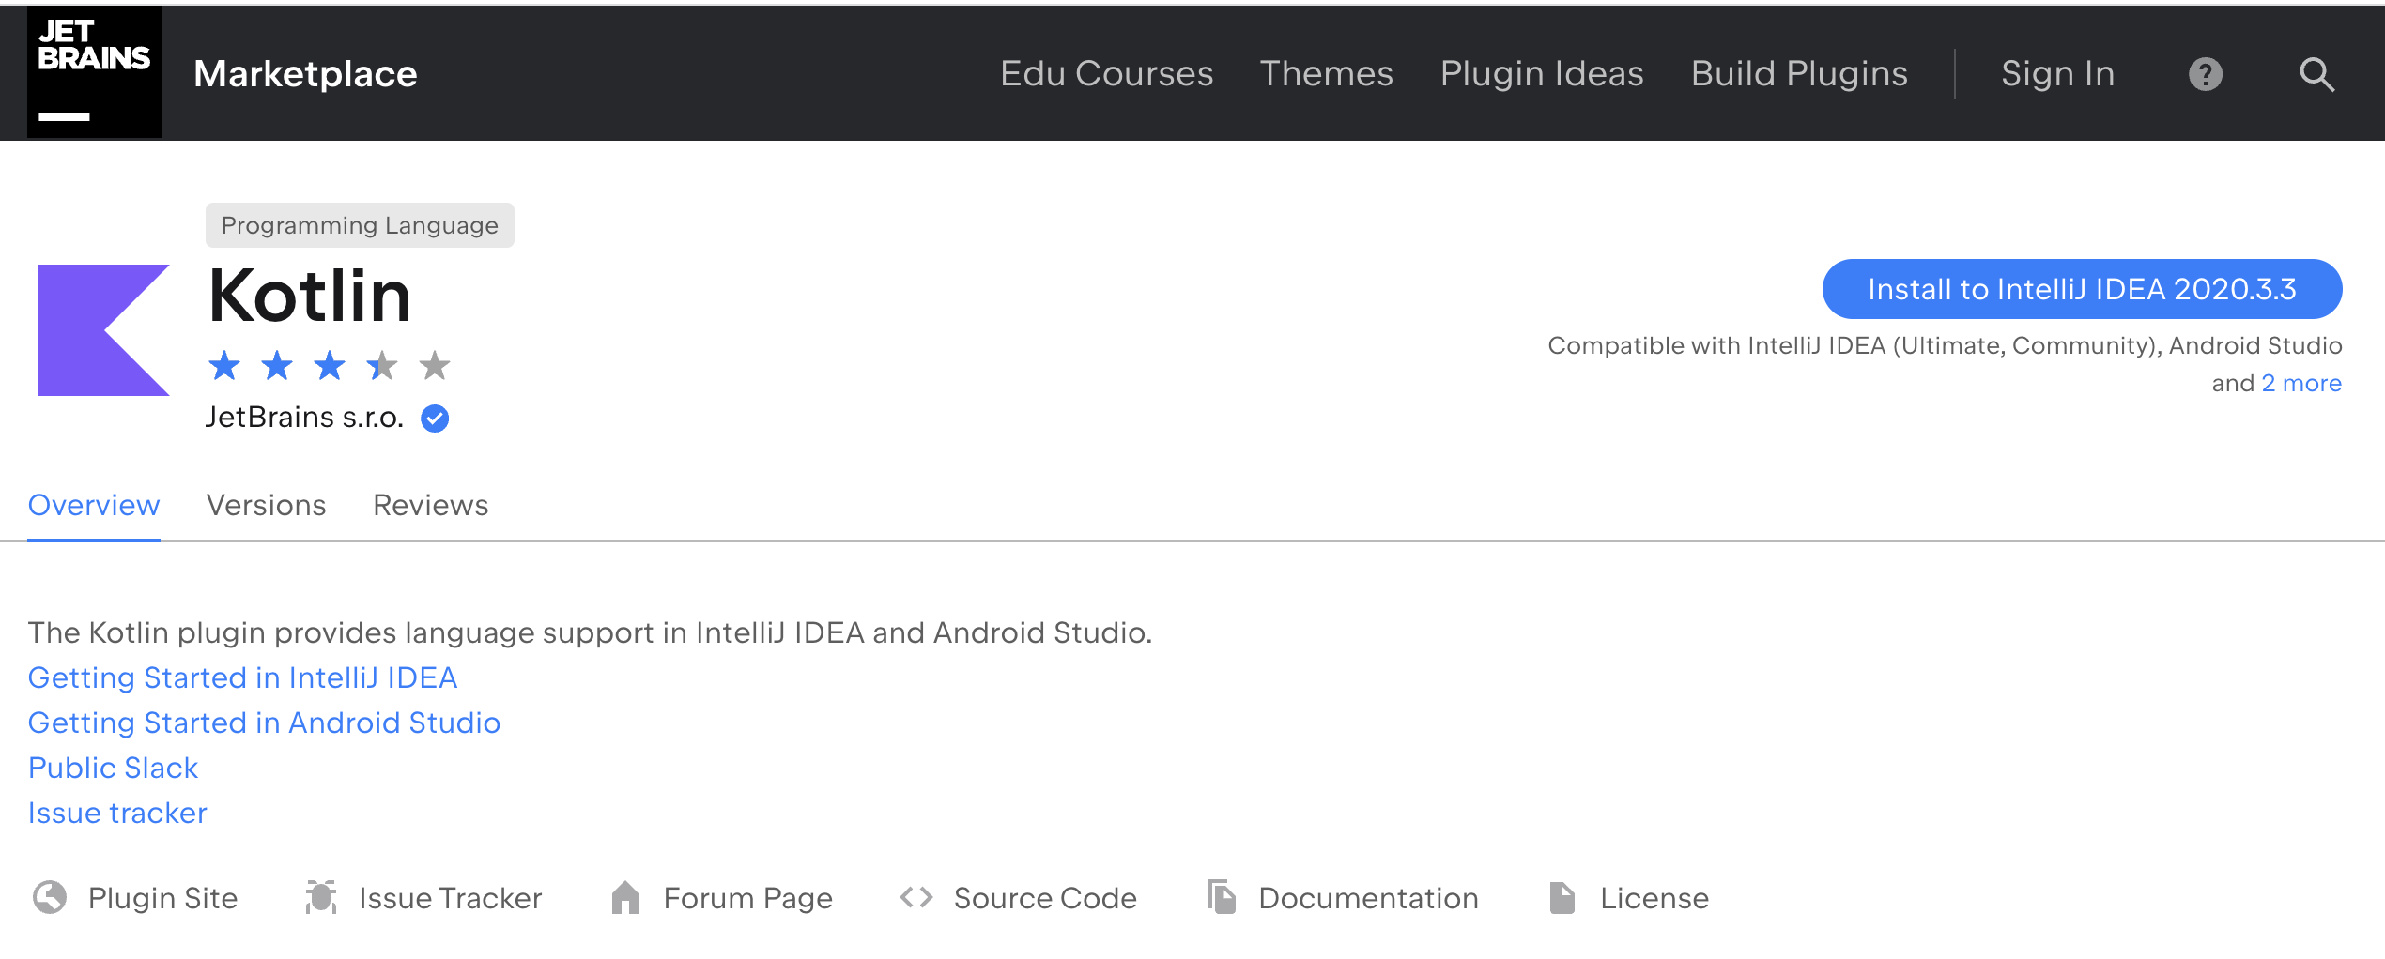Open Build Plugins in navigation
Screen dimensions: 2385x959
[1799, 73]
